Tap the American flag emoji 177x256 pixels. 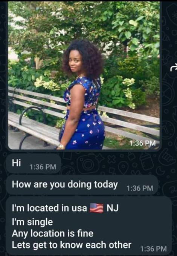click(x=96, y=208)
